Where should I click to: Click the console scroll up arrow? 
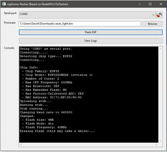point(160,49)
